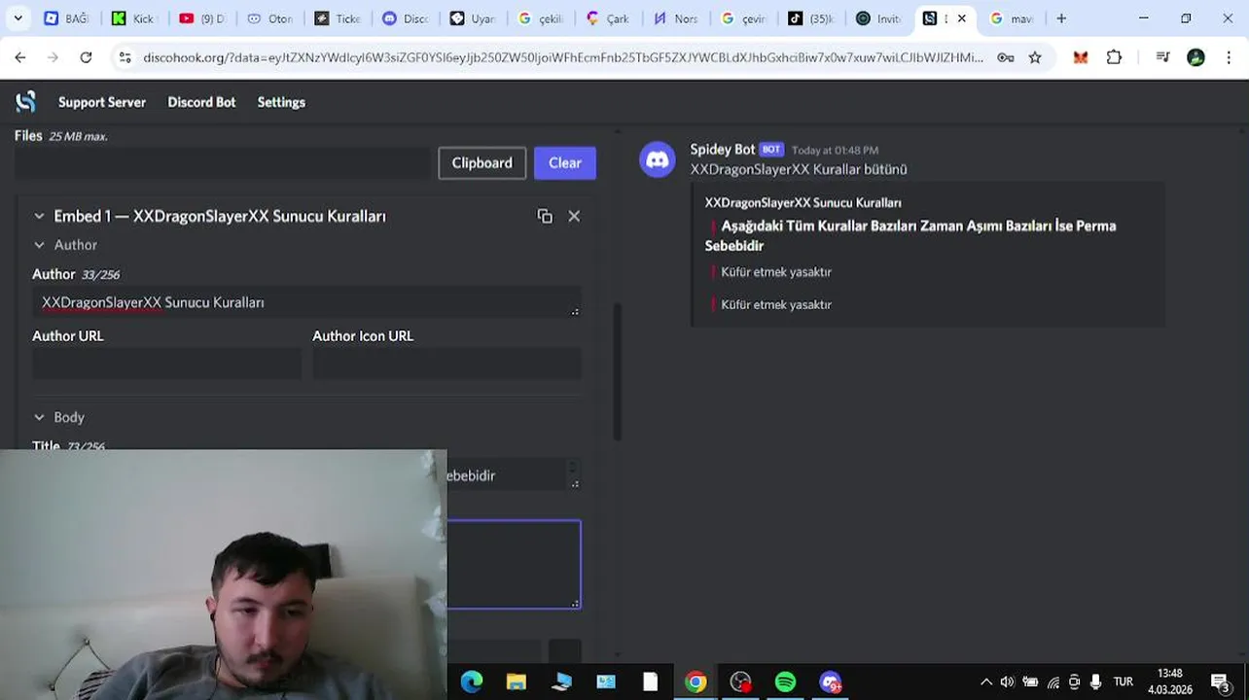The image size is (1249, 700).
Task: Close the active Discohook tab
Action: 962,18
